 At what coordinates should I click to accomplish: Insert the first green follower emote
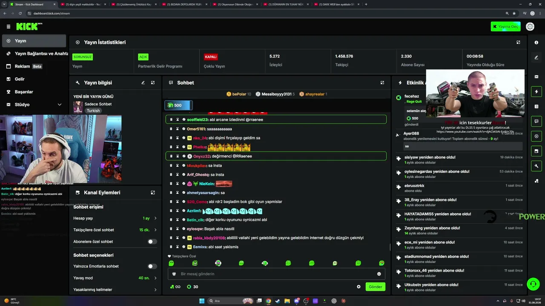coord(171,263)
